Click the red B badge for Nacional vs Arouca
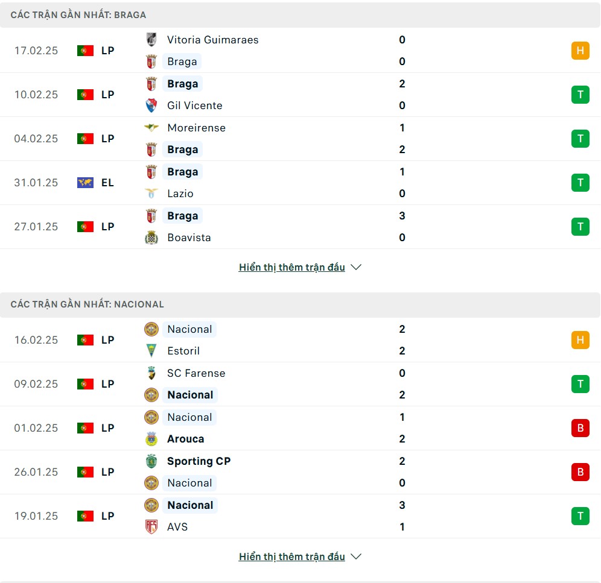The image size is (601, 583). (x=580, y=428)
